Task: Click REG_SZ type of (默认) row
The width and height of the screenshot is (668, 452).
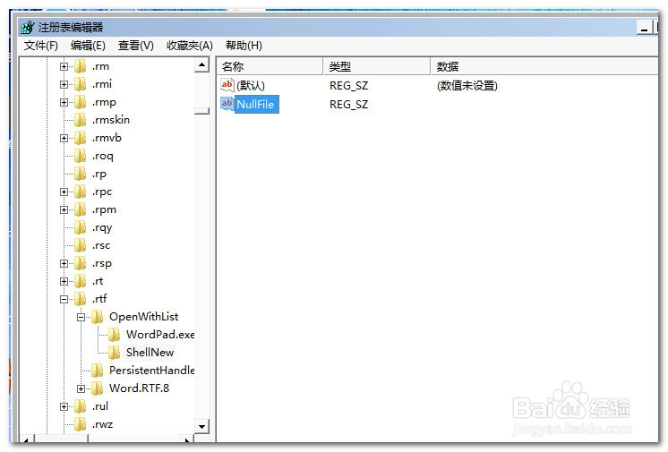Action: click(348, 86)
